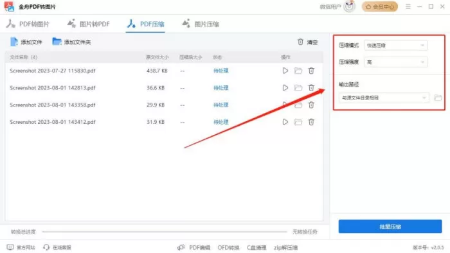The height and width of the screenshot is (253, 450).
Task: Switch to the PDF转图片 tab
Action: [28, 24]
